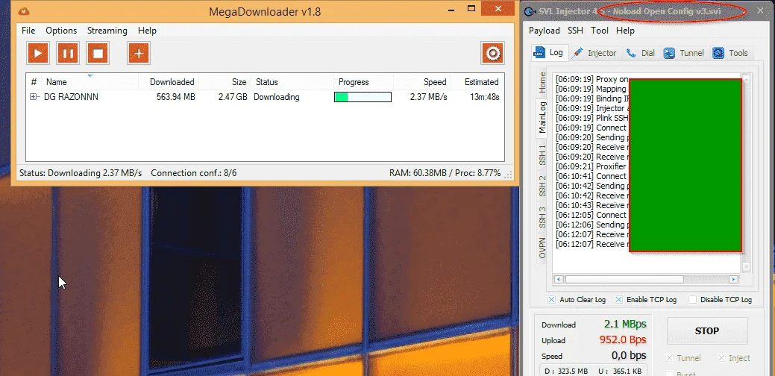Click the U : 365.1 KB total
Image resolution: width=775 pixels, height=376 pixels.
pos(622,371)
